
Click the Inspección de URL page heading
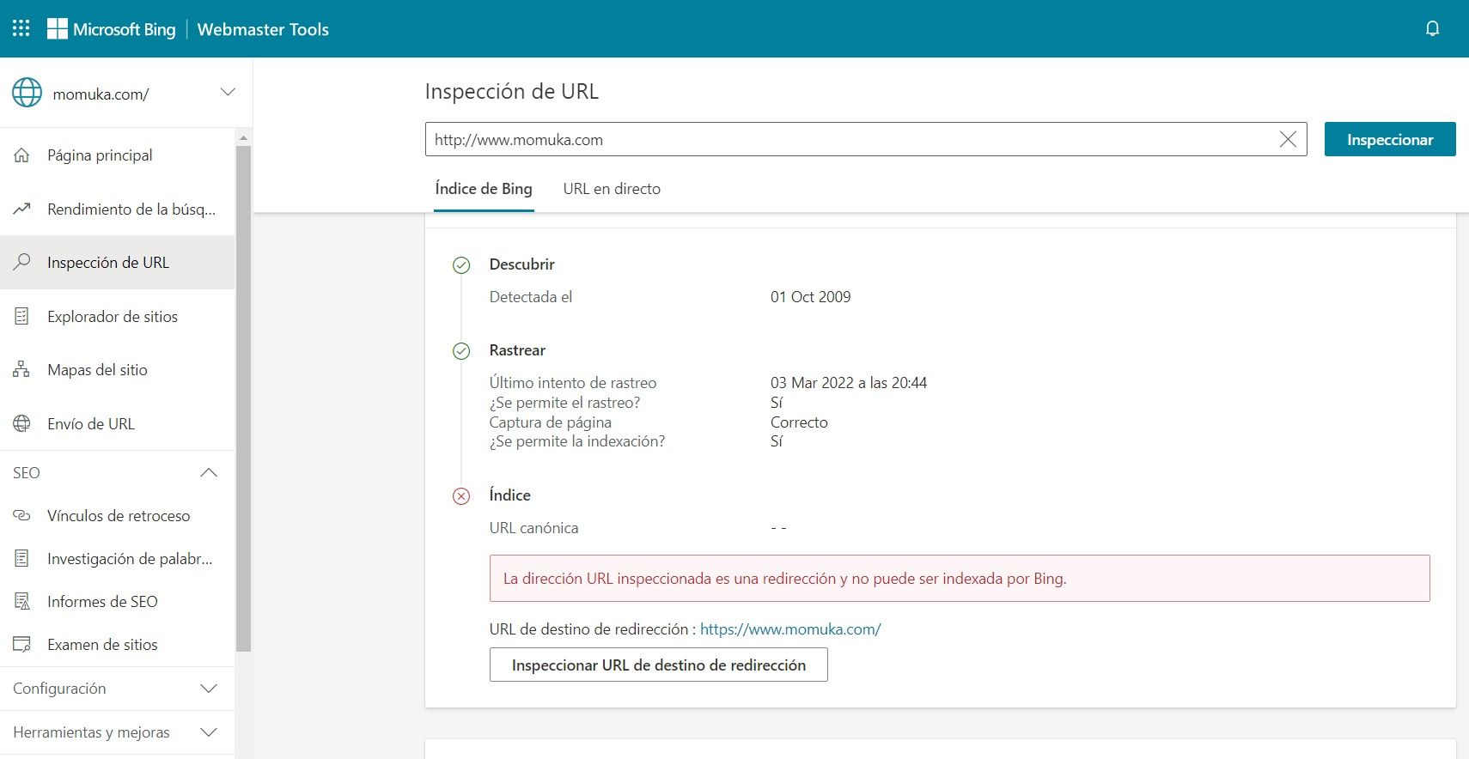pyautogui.click(x=512, y=91)
